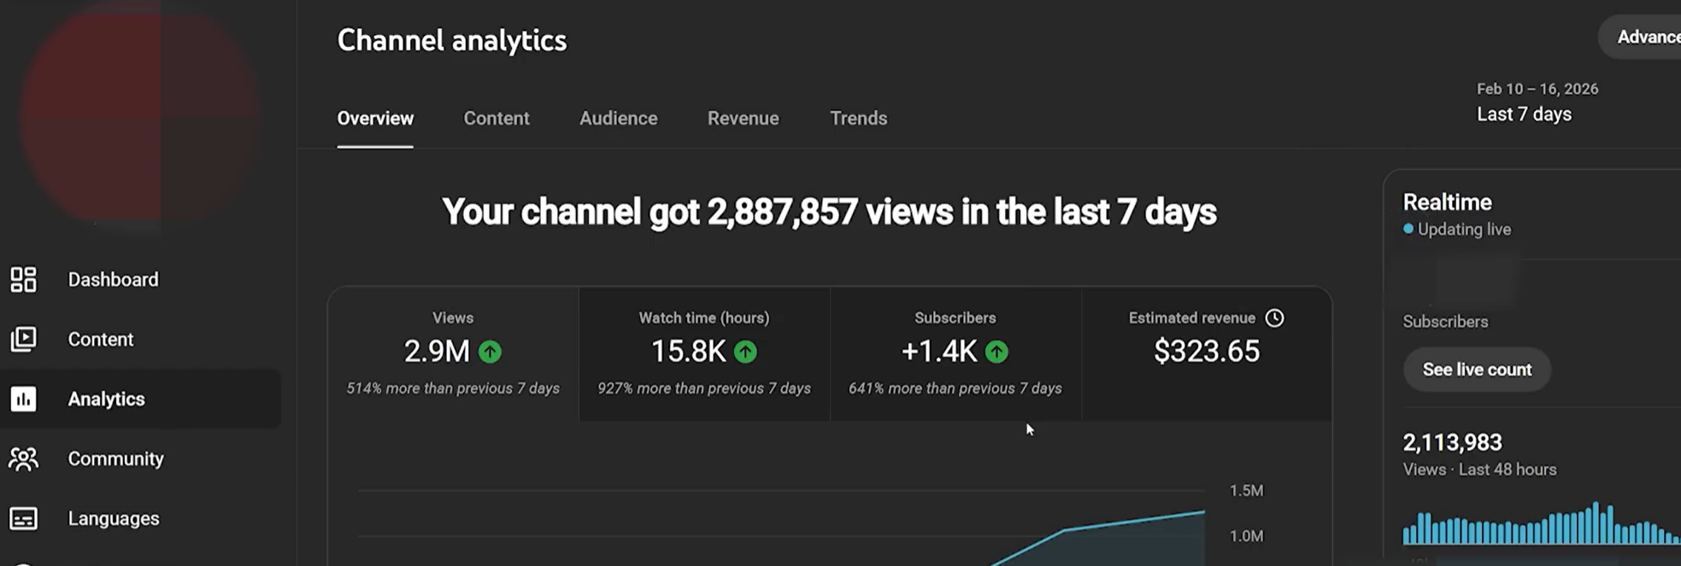Click green arrow next to +1.4K subscribers
This screenshot has height=566, width=1681.
tap(996, 352)
